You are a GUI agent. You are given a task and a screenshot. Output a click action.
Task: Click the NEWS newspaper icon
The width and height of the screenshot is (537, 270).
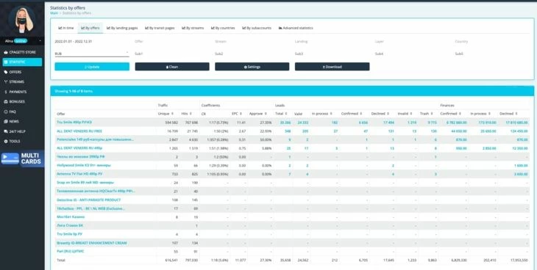(x=6, y=121)
